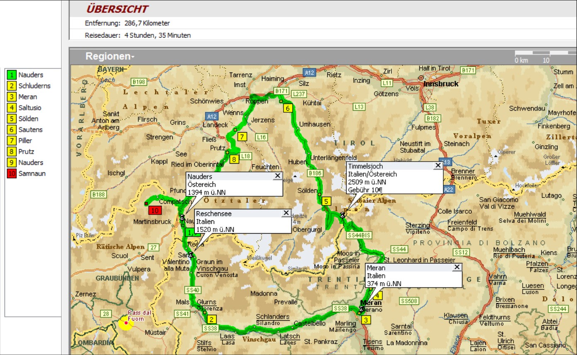Click the map distance scale bar

click(545, 53)
